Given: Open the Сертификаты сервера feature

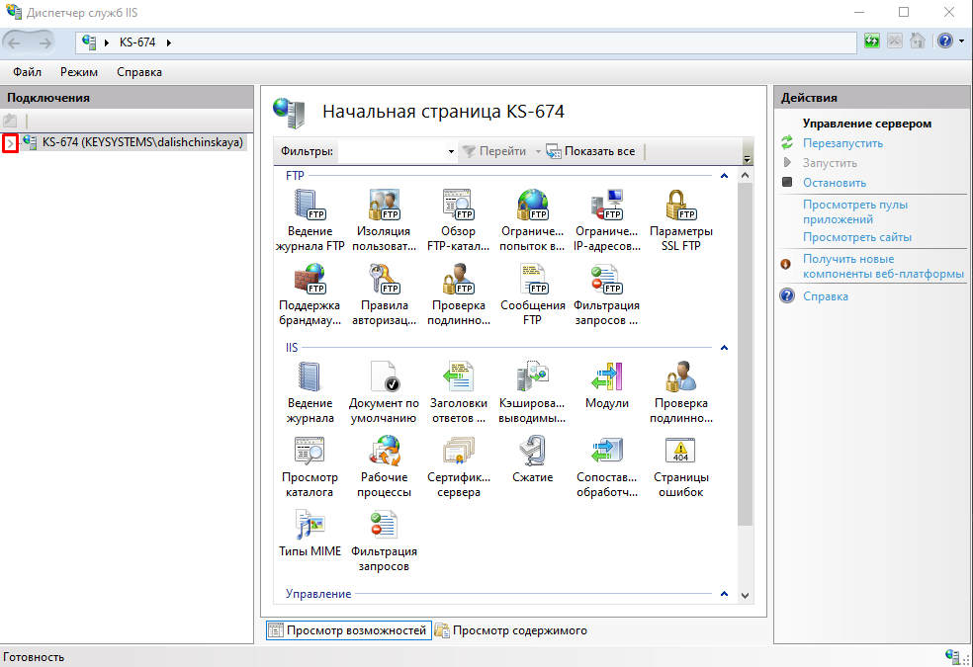Looking at the screenshot, I should pos(458,451).
